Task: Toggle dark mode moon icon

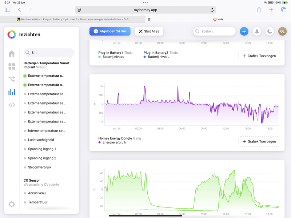Action: 270,31
